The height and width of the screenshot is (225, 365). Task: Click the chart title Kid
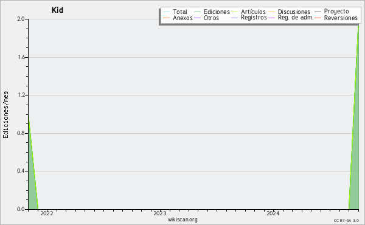(57, 10)
